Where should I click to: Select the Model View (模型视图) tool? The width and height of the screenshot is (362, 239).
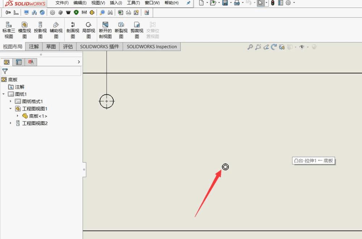point(25,30)
